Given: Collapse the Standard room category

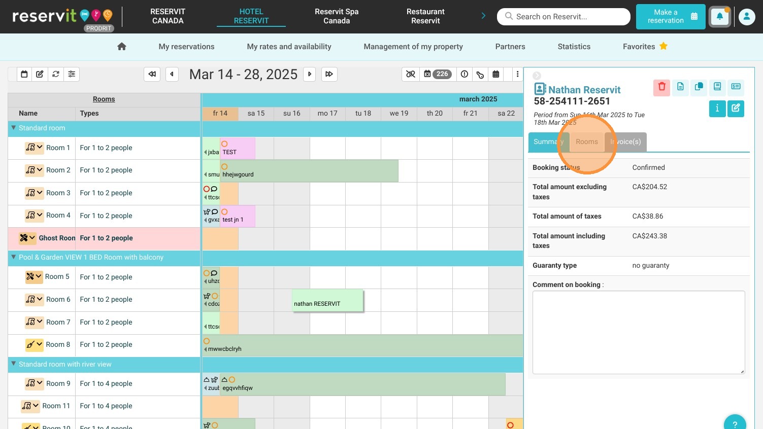Looking at the screenshot, I should click(x=14, y=128).
